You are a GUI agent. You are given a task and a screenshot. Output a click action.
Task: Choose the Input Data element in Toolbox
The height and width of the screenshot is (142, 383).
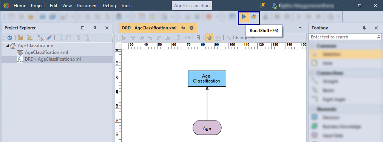pos(345,136)
